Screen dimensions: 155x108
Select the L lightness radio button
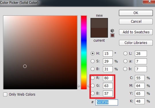[125, 53]
